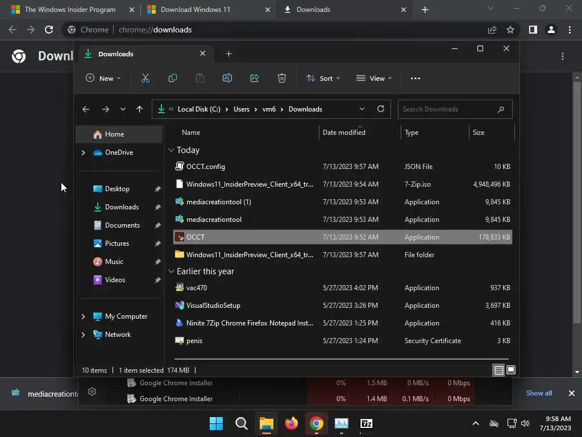Open the View layout dropdown
This screenshot has height=437, width=582.
(x=374, y=79)
